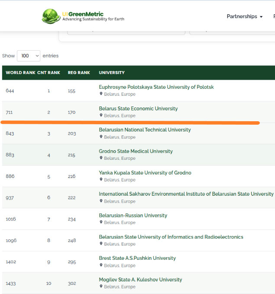
Task: Sort table by WORLD RANK column
Action: tap(20, 73)
